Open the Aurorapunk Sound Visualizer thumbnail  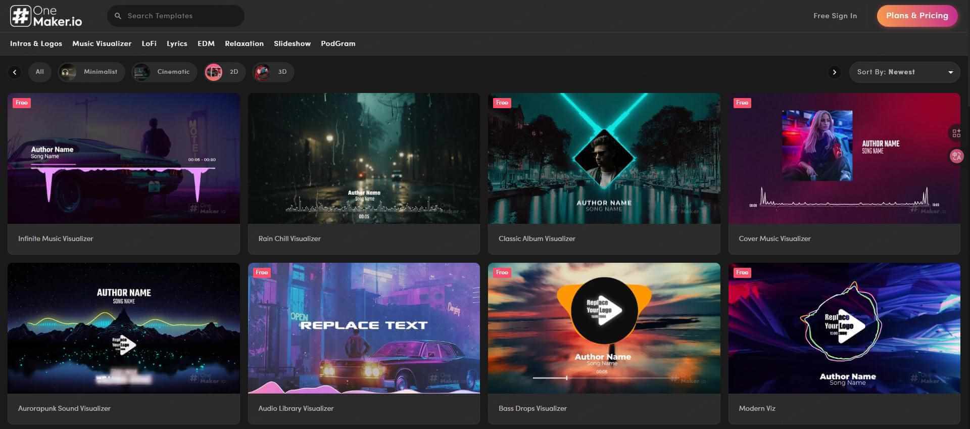pyautogui.click(x=124, y=328)
